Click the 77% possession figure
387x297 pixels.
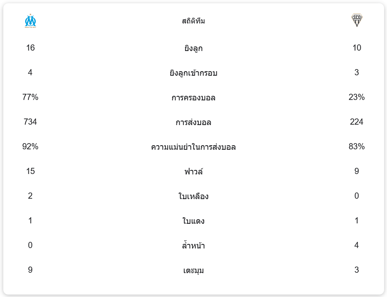click(x=30, y=97)
